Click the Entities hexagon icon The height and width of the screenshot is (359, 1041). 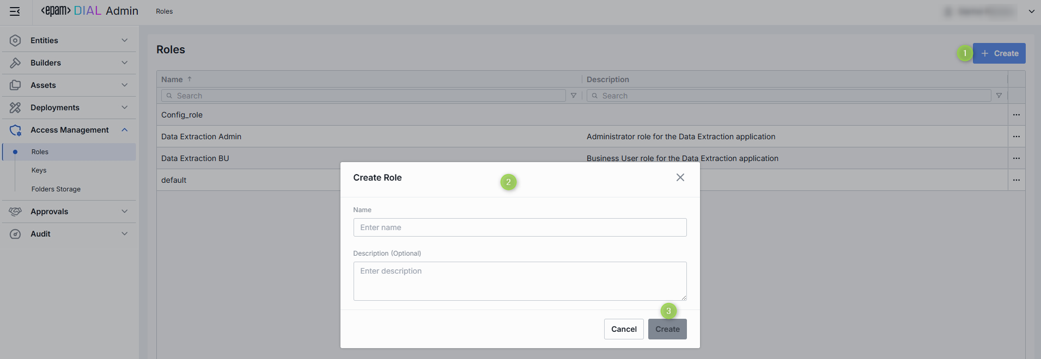click(x=15, y=41)
